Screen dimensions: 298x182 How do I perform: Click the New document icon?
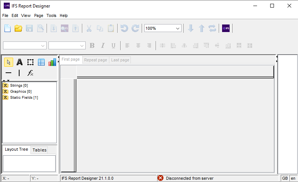(8, 28)
